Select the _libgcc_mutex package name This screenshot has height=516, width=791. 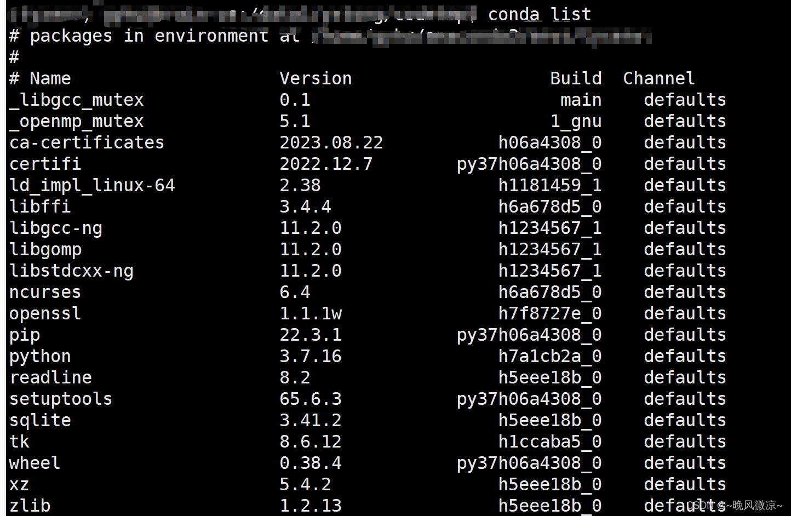(x=77, y=100)
